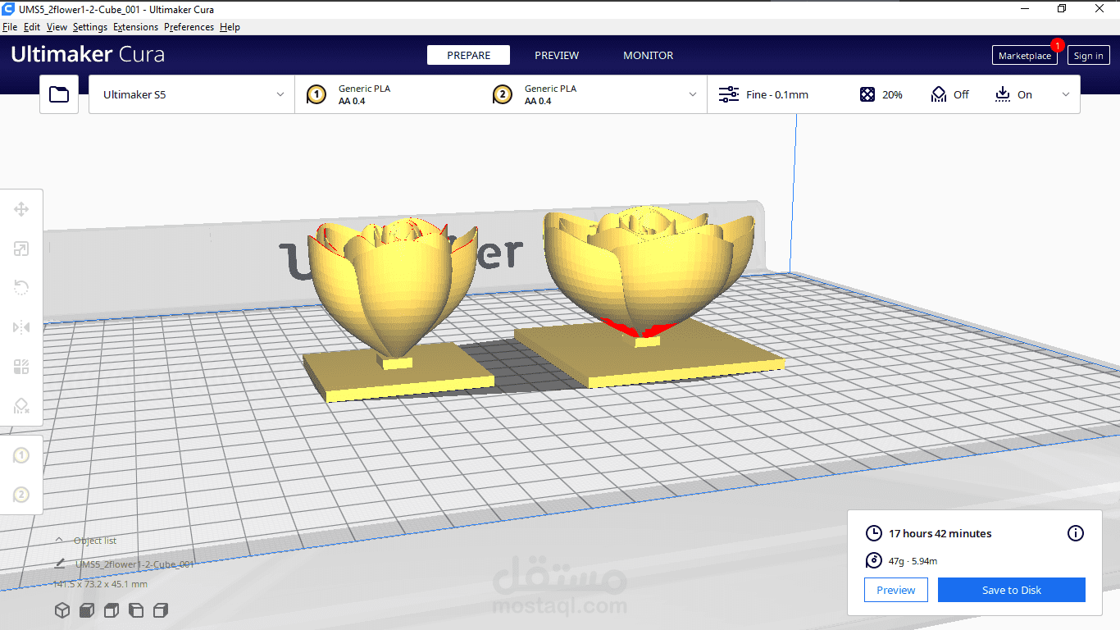
Task: Click Save to Disk
Action: point(1012,590)
